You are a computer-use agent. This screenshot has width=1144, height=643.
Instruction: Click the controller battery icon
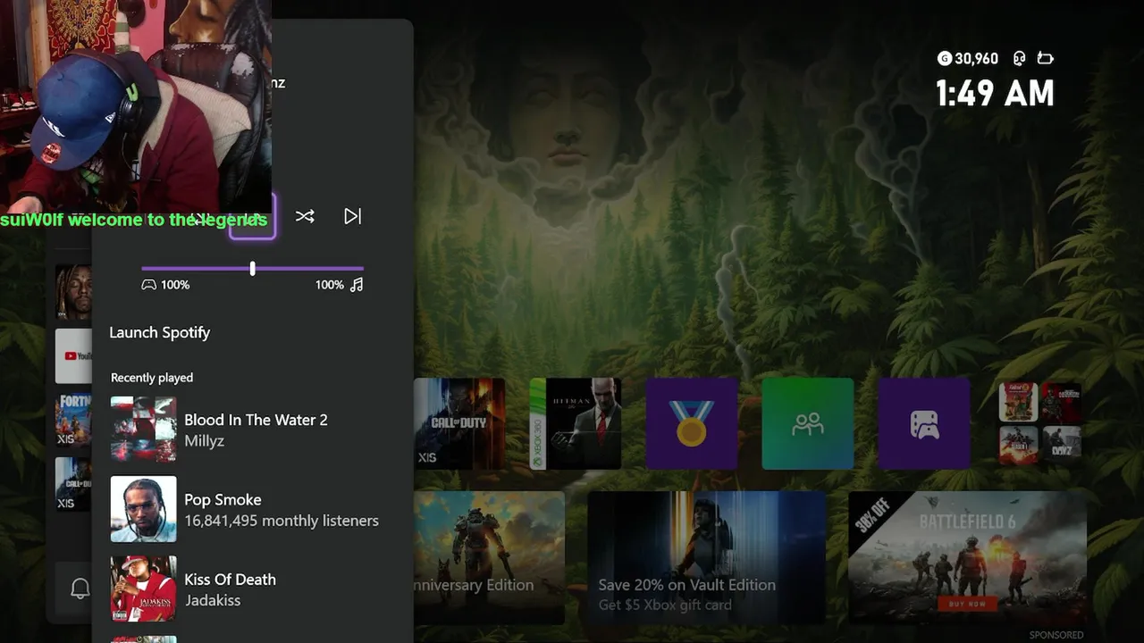click(x=1045, y=59)
